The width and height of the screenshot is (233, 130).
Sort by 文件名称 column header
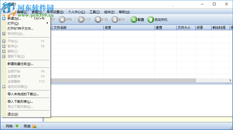78,28
